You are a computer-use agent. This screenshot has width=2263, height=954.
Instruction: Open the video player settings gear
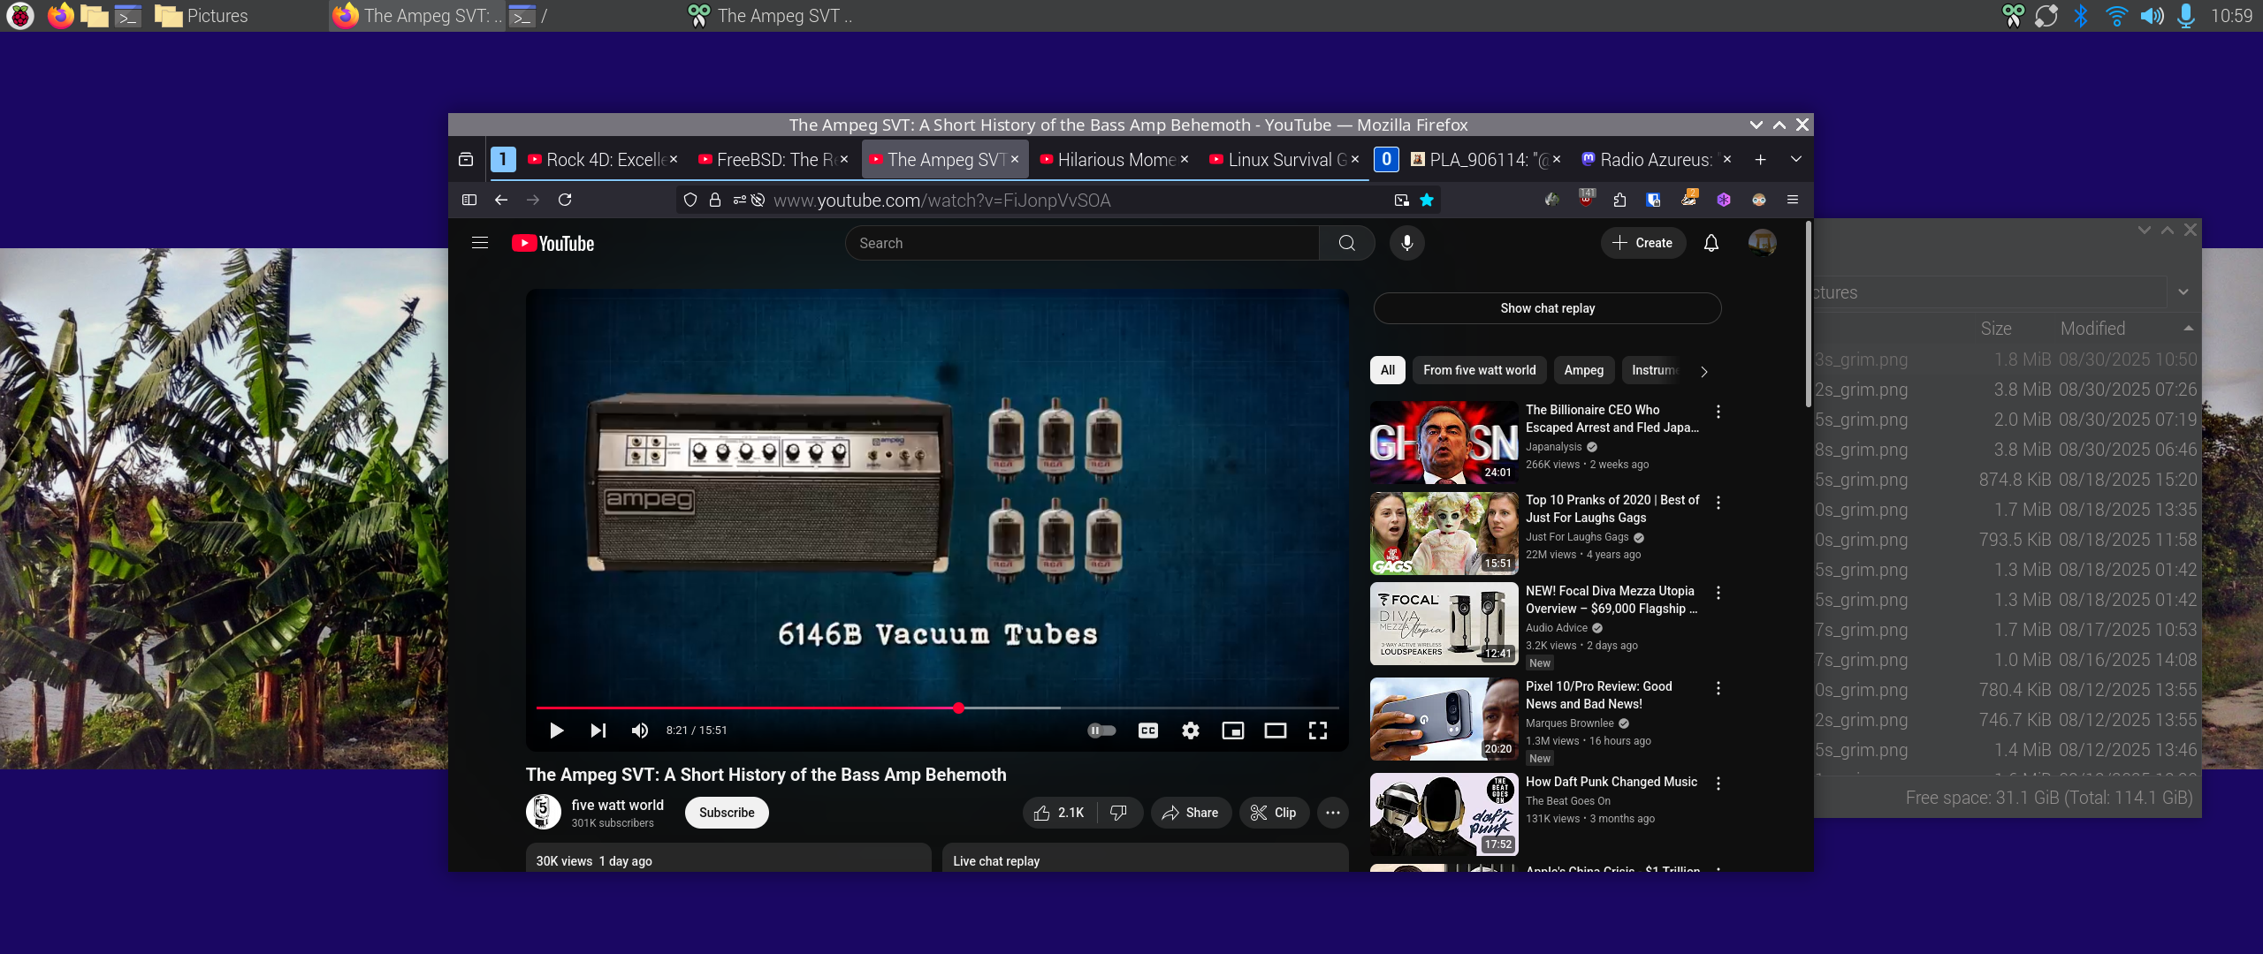tap(1191, 731)
